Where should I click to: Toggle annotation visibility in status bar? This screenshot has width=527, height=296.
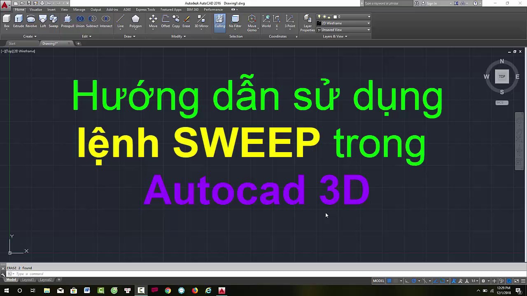tap(454, 281)
